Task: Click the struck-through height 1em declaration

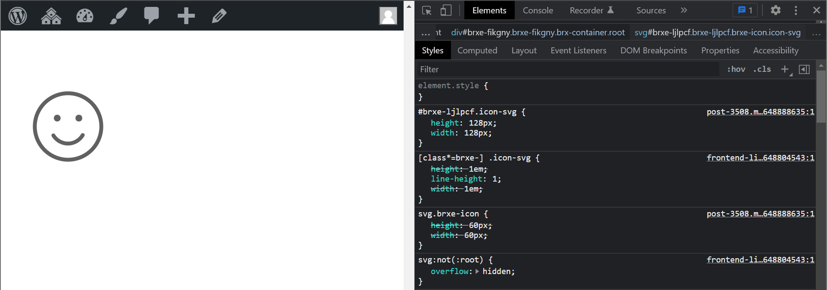Action: 459,169
